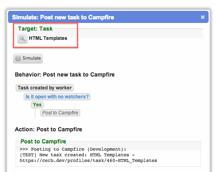Click the 'Behavior: Post new task to Campfire' heading
The image size is (217, 172).
pyautogui.click(x=65, y=75)
